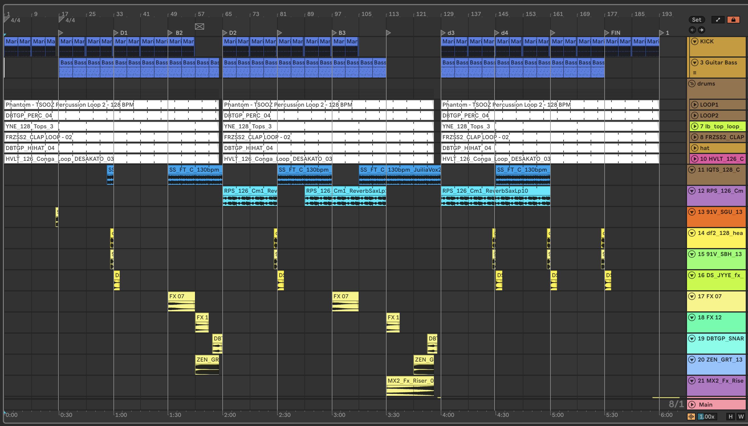Click the 3 Guitar Bass lanes menu icon
The width and height of the screenshot is (748, 426).
[695, 73]
